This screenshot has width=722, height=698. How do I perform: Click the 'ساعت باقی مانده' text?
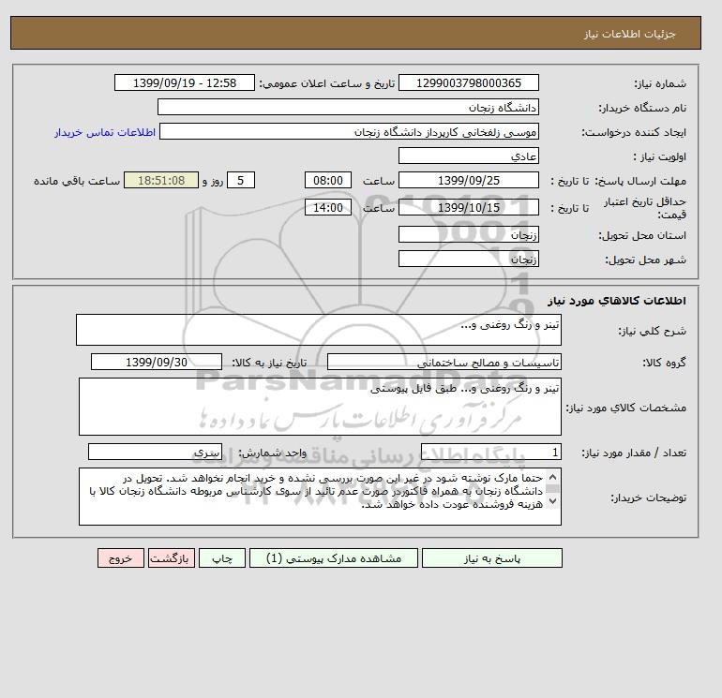tap(77, 181)
